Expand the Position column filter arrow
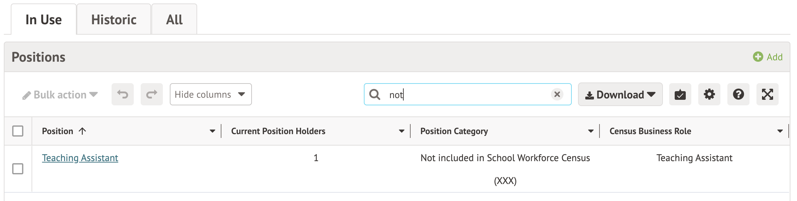 tap(212, 131)
